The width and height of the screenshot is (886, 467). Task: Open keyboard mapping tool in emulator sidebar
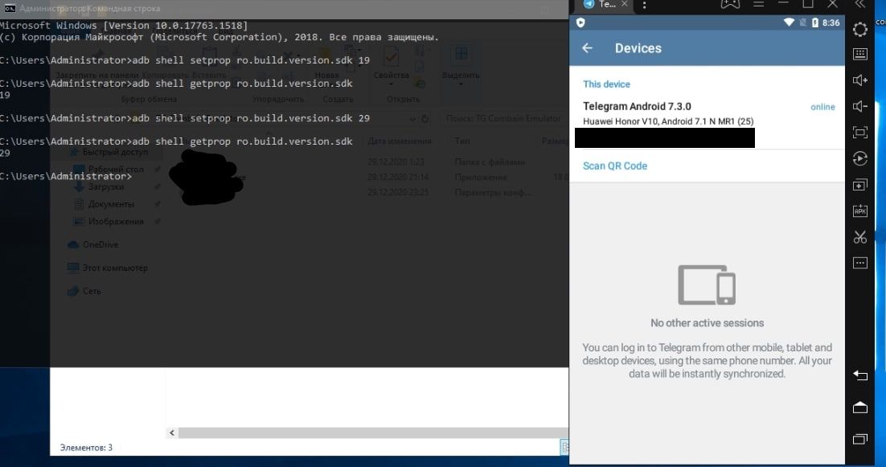tap(860, 54)
